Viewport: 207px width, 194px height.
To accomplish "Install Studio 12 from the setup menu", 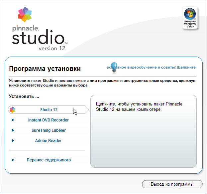I will tap(49, 109).
